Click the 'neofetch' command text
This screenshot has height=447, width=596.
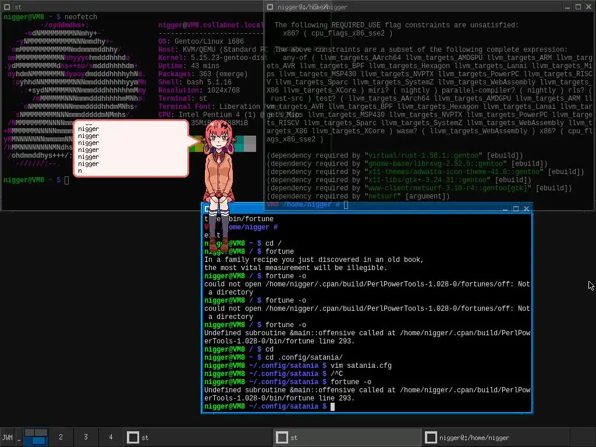(80, 17)
